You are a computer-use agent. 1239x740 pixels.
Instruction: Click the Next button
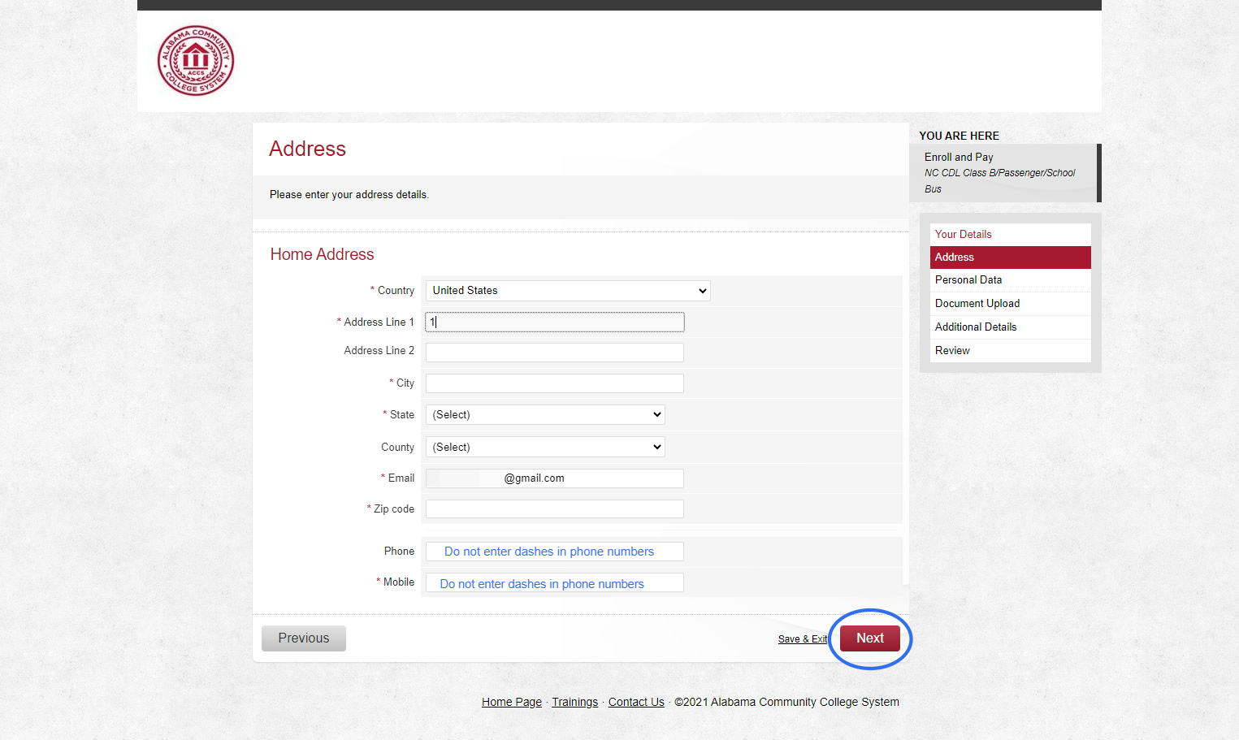tap(870, 638)
